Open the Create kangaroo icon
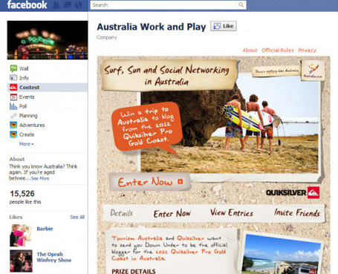The image size is (338, 274). coord(13,134)
